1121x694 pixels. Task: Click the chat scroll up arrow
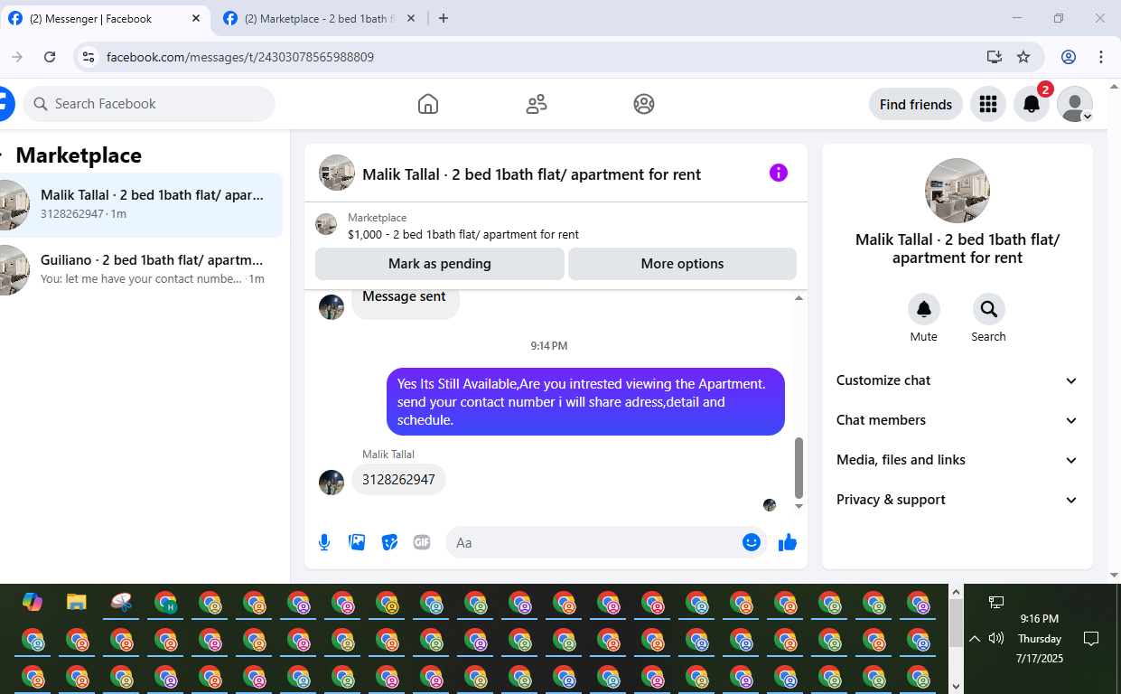(799, 298)
